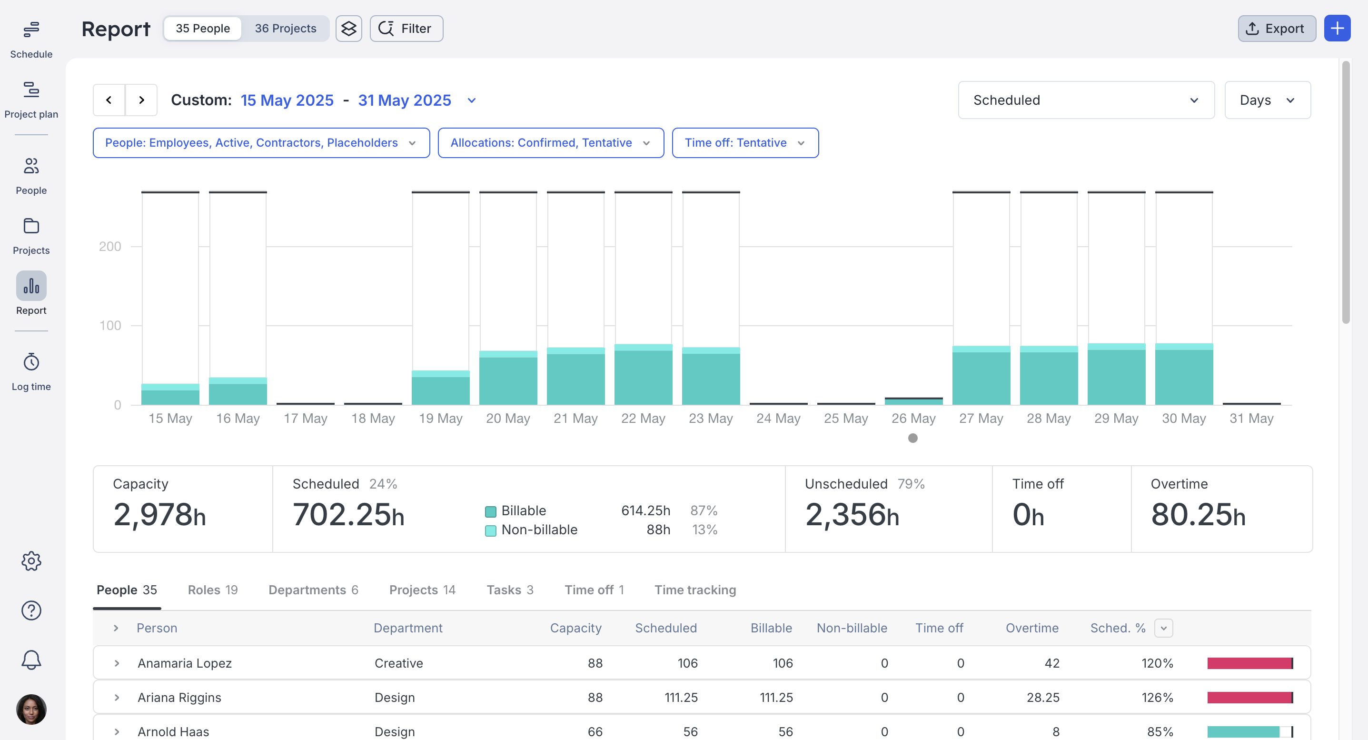Switch to the Departments tab

(313, 590)
